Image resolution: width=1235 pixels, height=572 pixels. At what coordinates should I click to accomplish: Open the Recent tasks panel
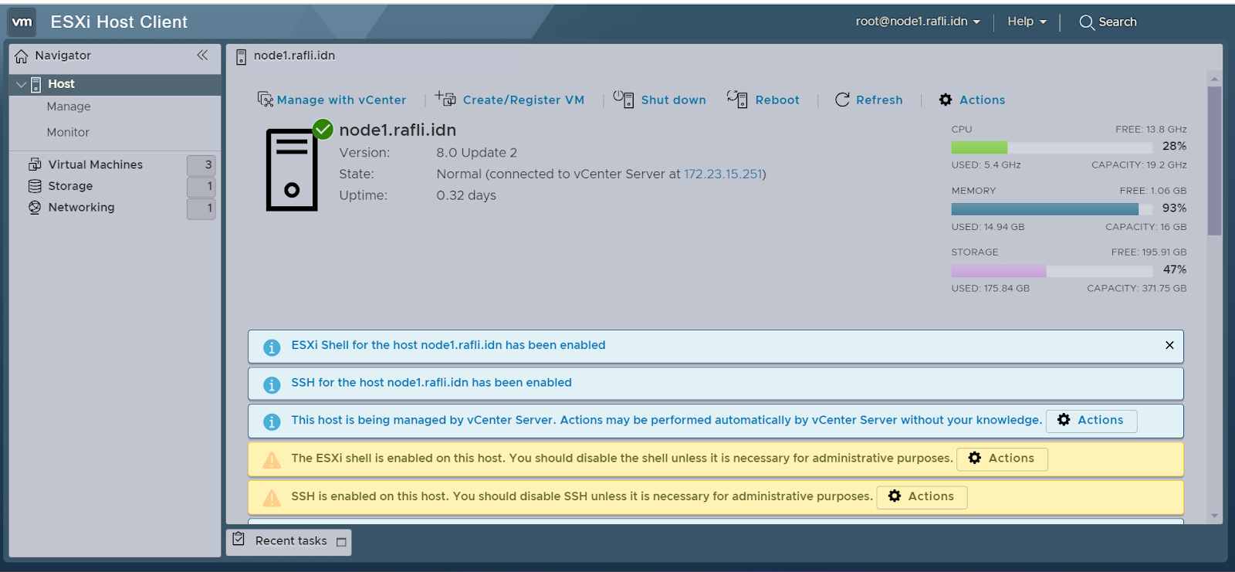click(291, 541)
